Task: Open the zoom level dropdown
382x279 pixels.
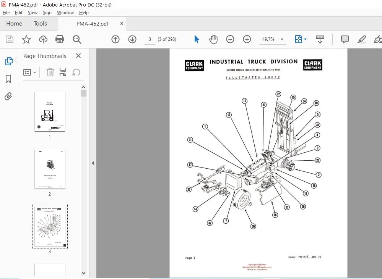Action: tap(282, 39)
